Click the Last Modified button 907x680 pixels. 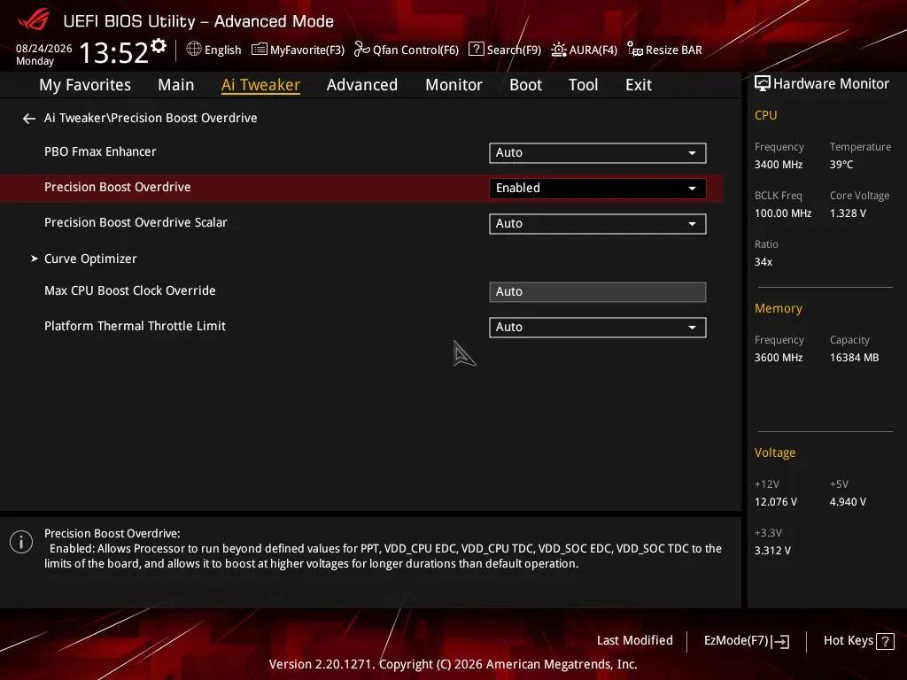point(634,641)
